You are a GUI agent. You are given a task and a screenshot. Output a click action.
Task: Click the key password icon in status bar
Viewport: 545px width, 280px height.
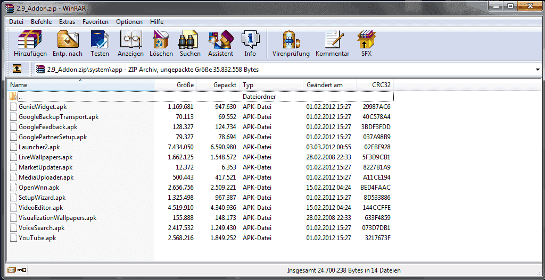tap(22, 269)
